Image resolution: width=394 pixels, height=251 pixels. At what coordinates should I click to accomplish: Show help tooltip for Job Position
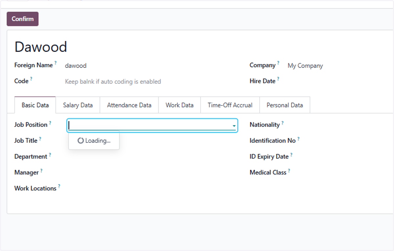(50, 122)
